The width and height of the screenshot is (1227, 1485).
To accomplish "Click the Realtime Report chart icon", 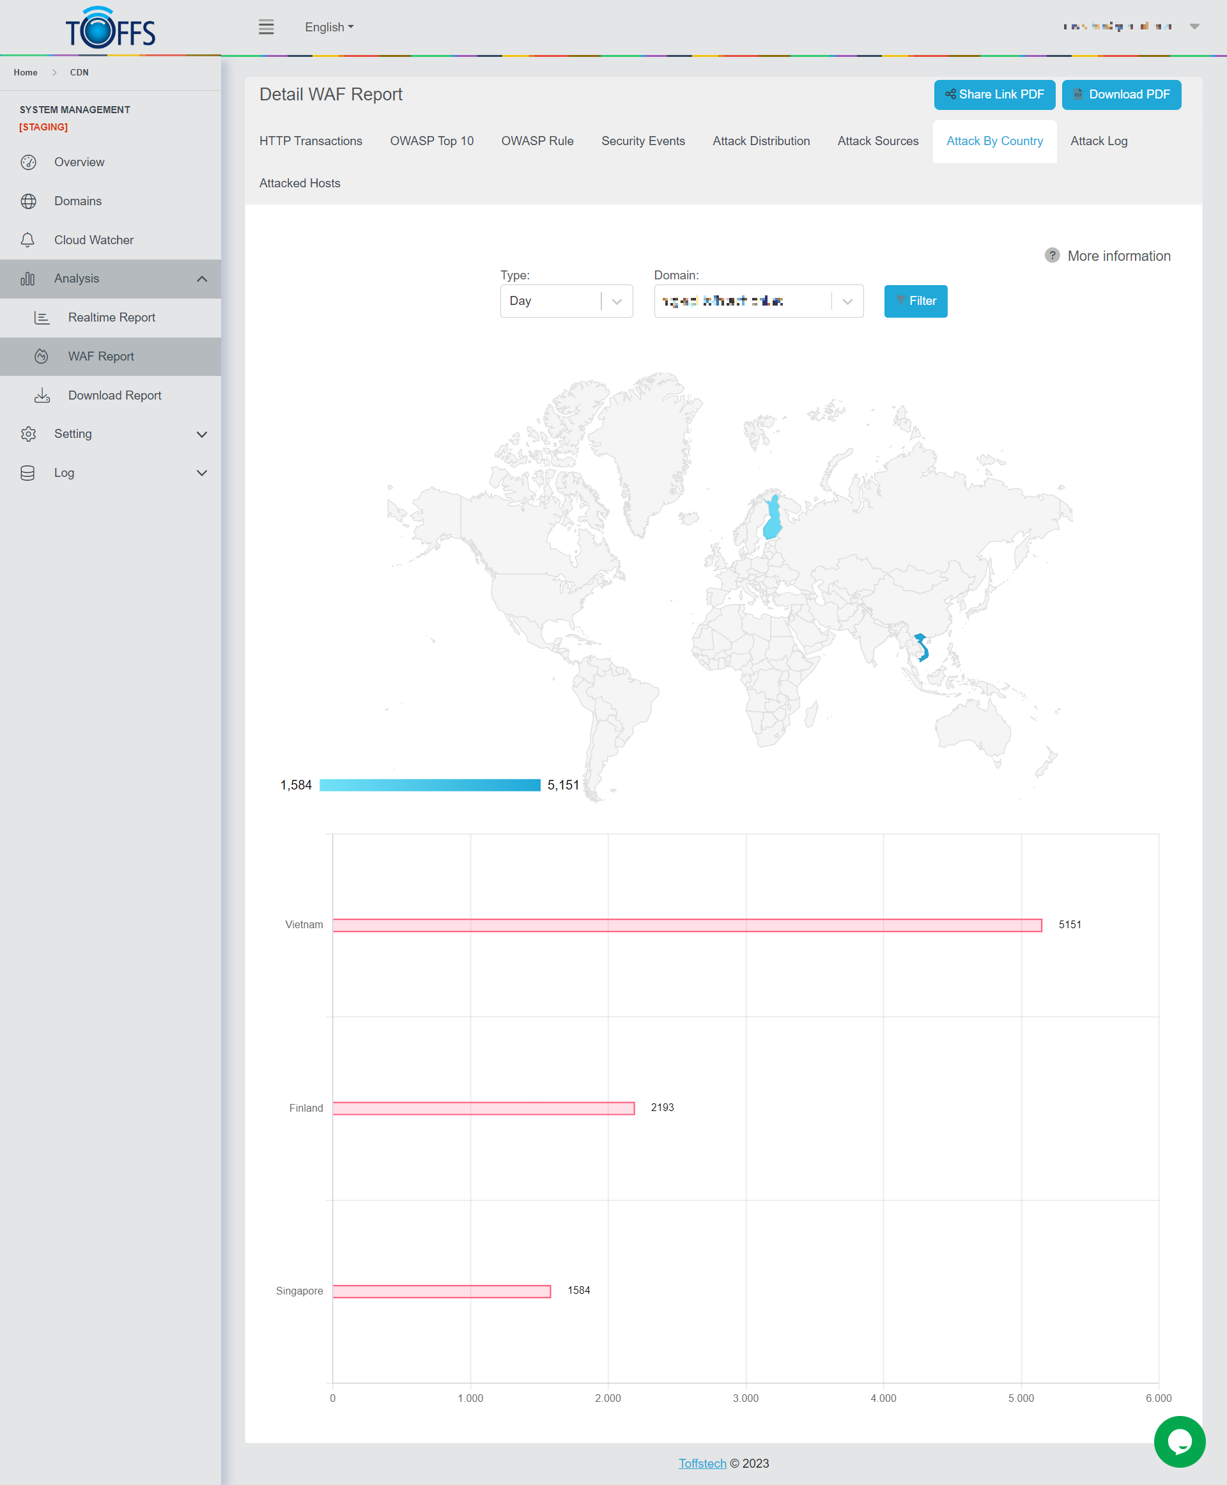I will coord(42,318).
